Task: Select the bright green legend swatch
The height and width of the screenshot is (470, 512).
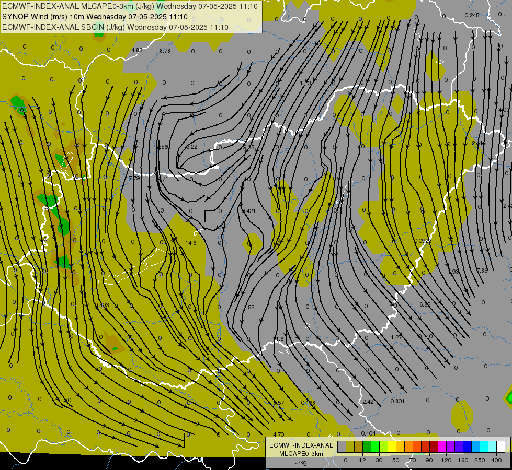Action: tap(375, 447)
